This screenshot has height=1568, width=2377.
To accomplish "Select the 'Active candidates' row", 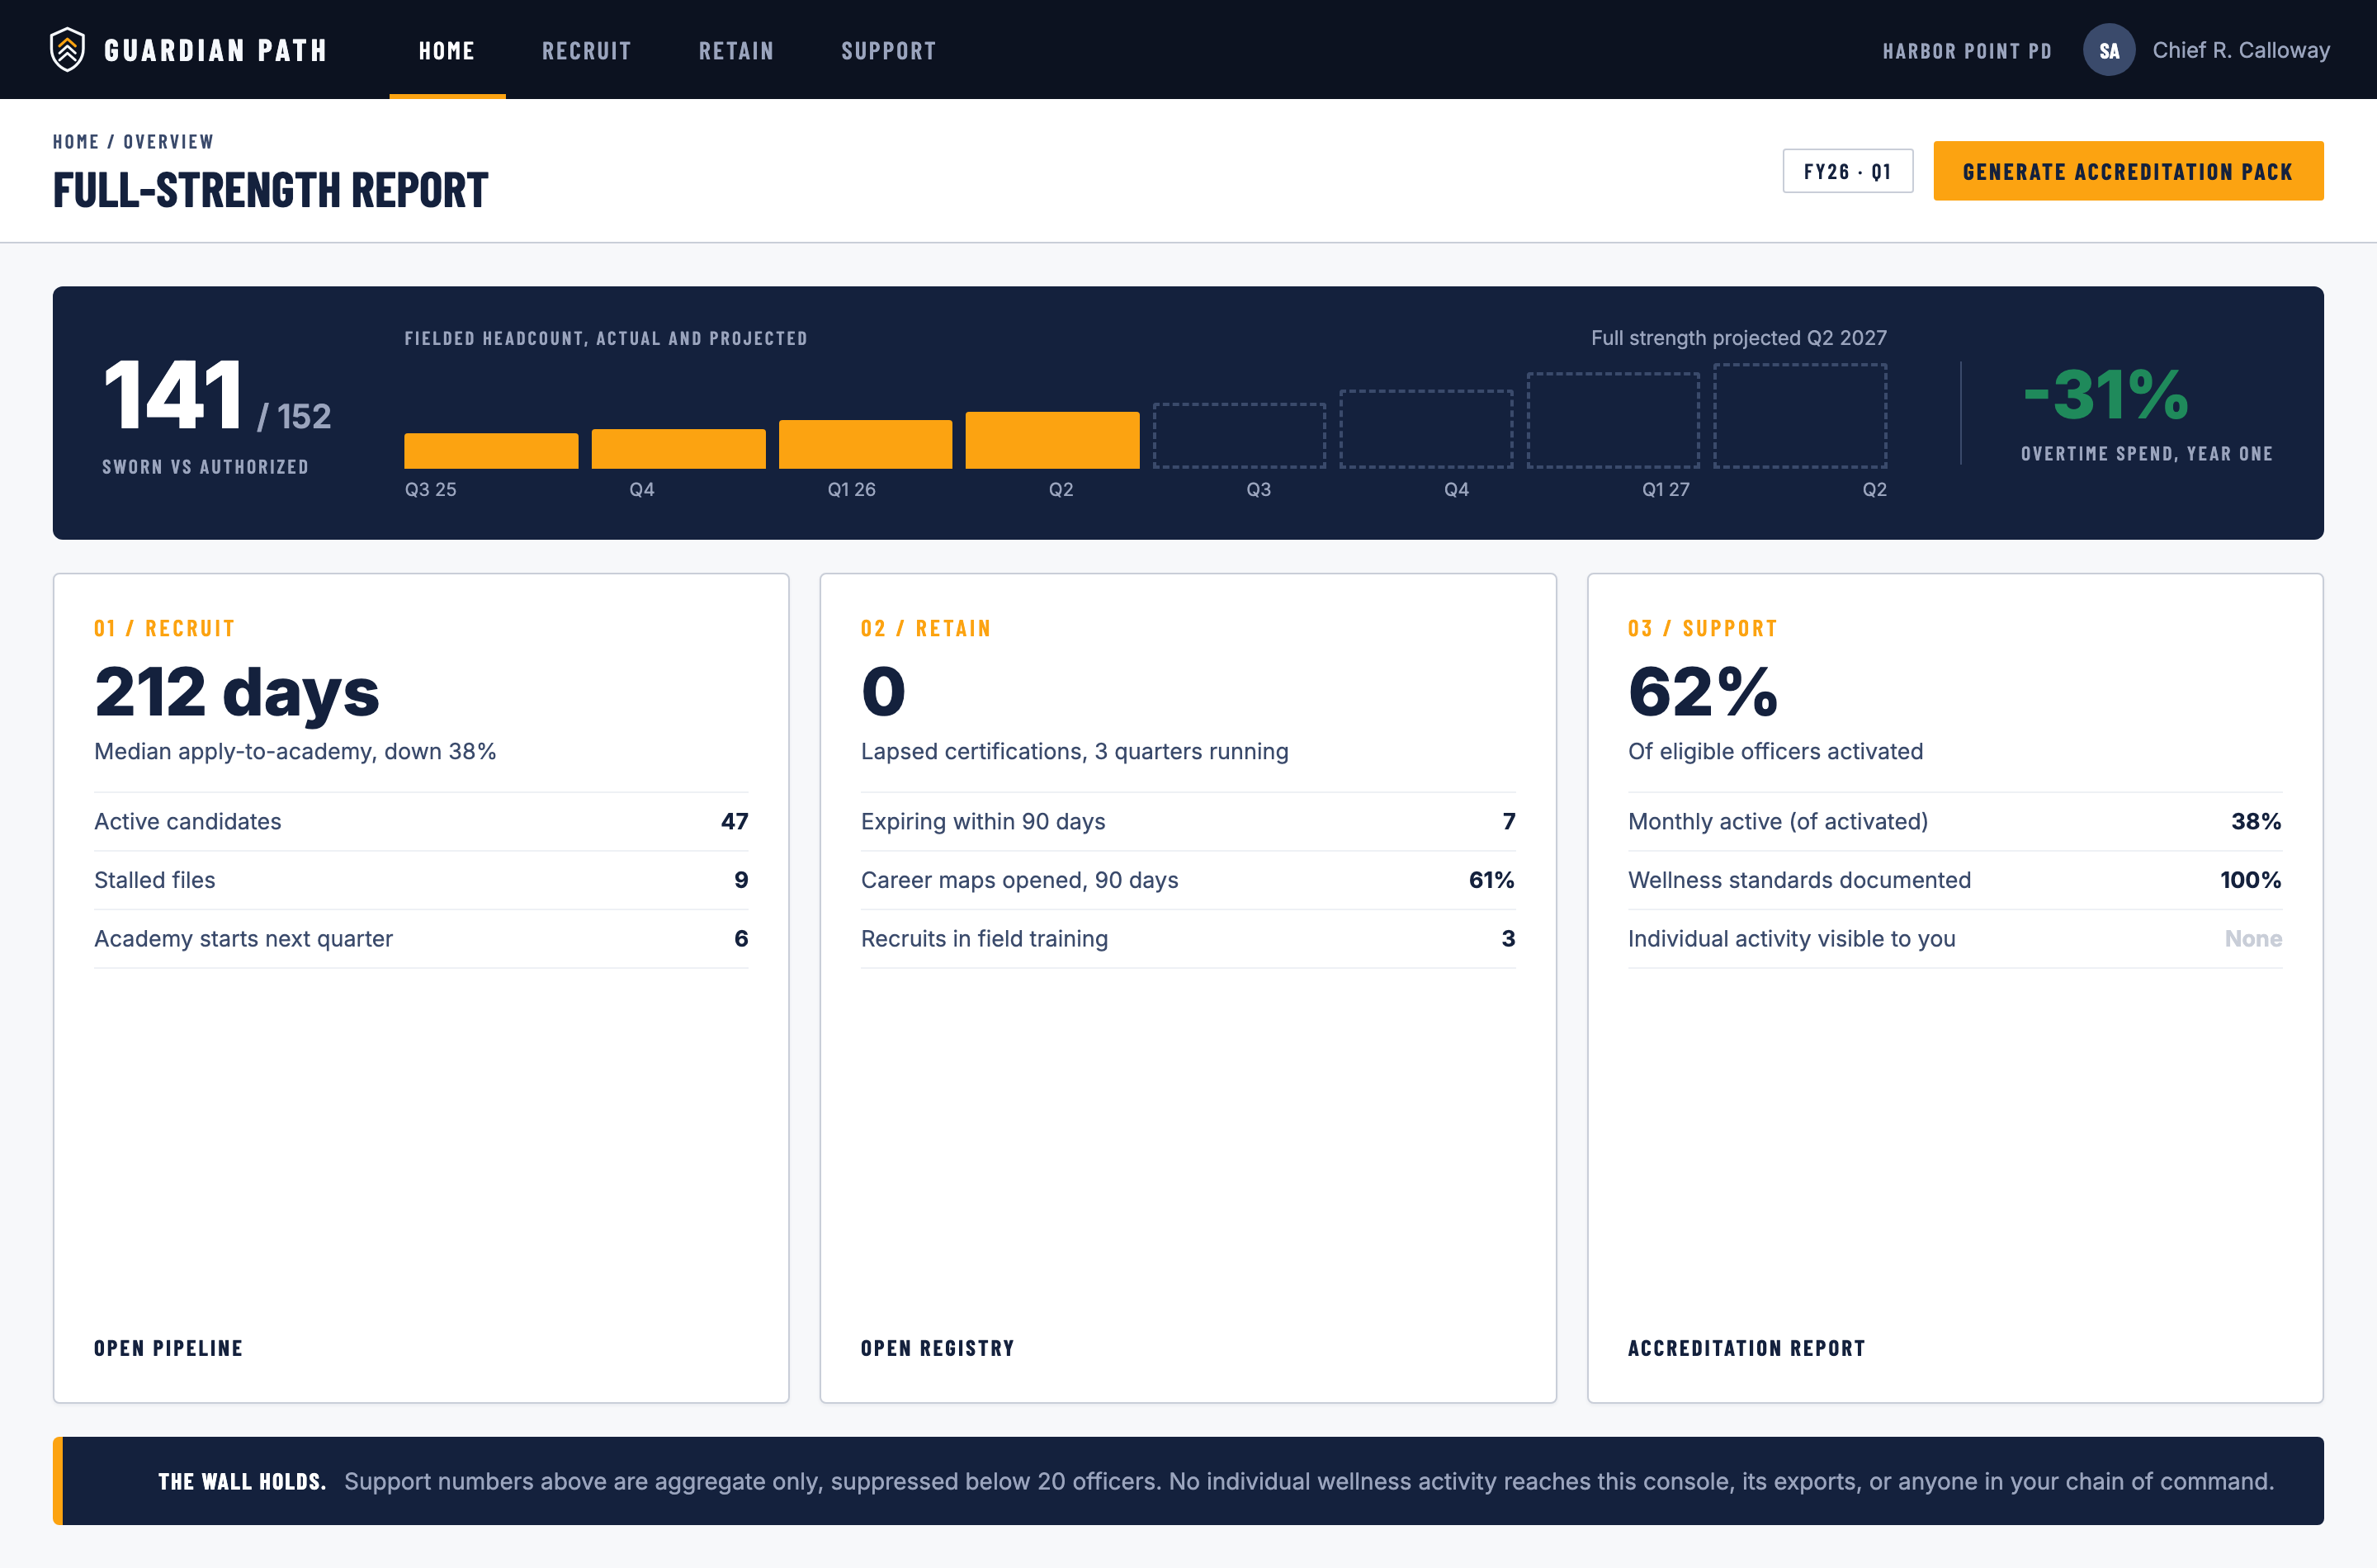I will tap(421, 821).
